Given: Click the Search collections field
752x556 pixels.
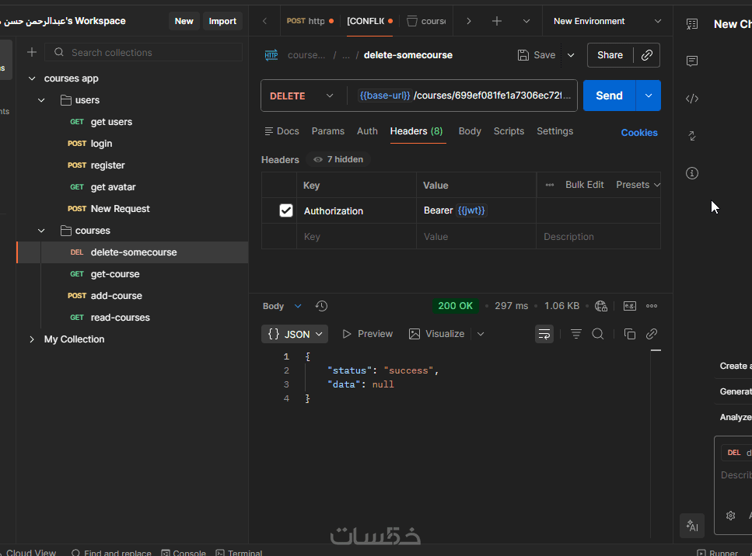Looking at the screenshot, I should point(143,52).
